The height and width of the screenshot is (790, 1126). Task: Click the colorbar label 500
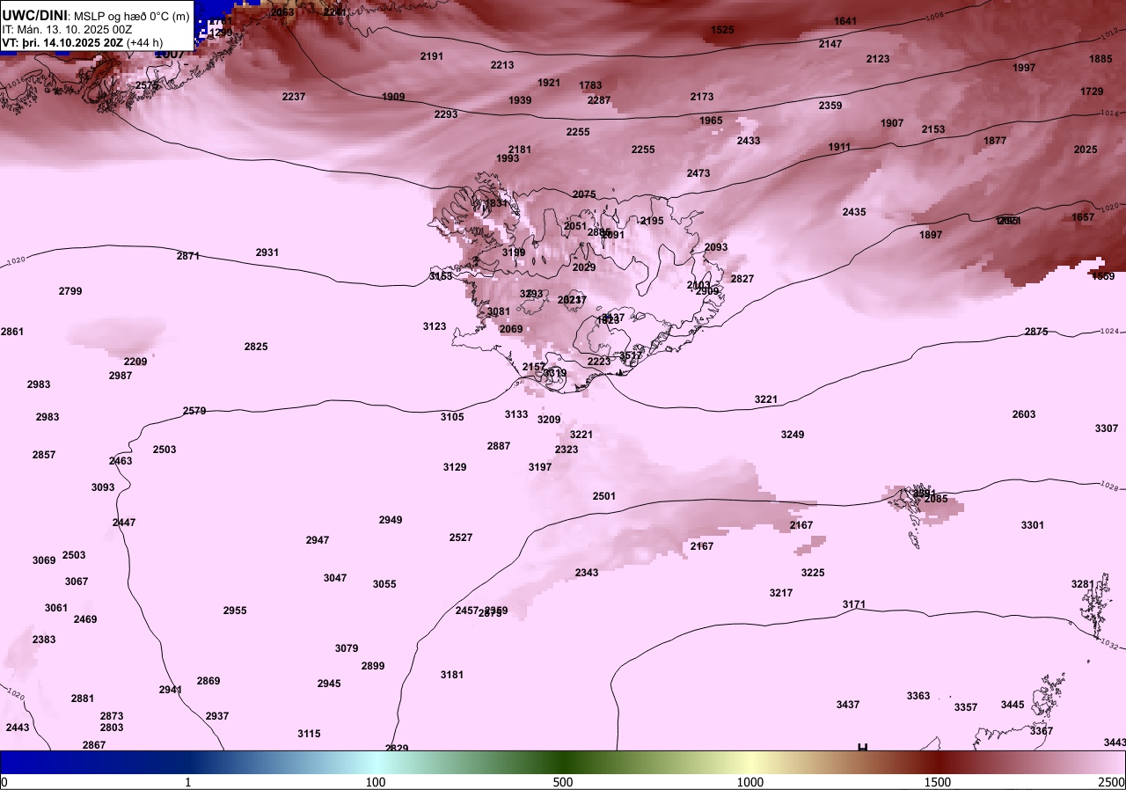[x=563, y=782]
